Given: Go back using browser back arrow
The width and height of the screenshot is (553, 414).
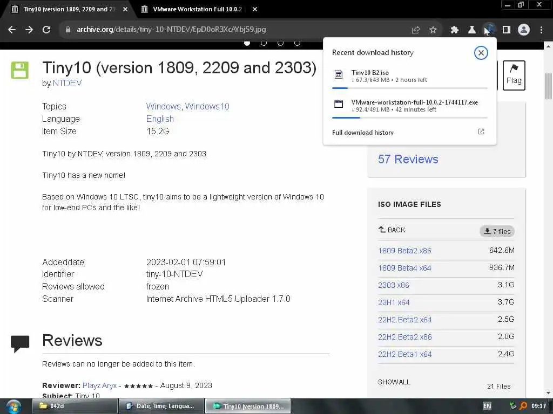Looking at the screenshot, I should [12, 30].
